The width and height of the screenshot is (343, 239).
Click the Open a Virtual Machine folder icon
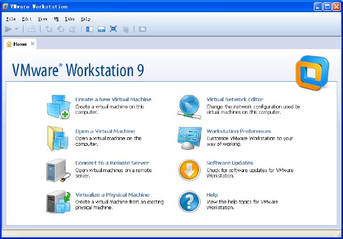[x=58, y=138]
